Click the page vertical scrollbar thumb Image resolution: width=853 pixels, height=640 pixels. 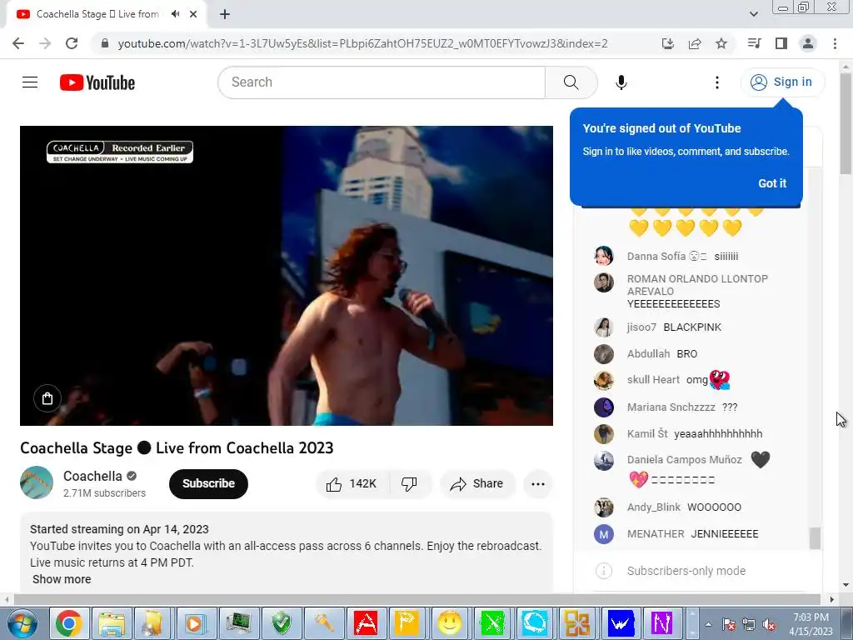(x=846, y=123)
